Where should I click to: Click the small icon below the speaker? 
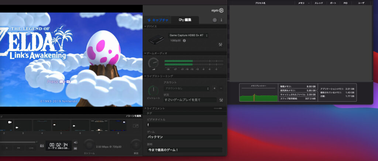(75, 148)
